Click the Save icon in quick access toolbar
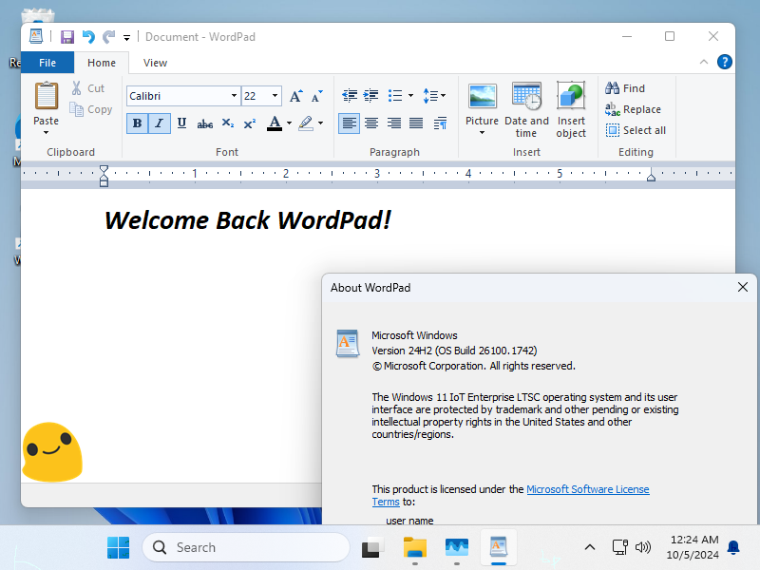Screen dimensions: 760x570 (66, 37)
